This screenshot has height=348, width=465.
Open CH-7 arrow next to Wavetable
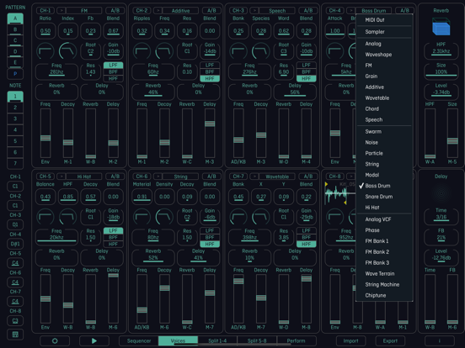(254, 177)
